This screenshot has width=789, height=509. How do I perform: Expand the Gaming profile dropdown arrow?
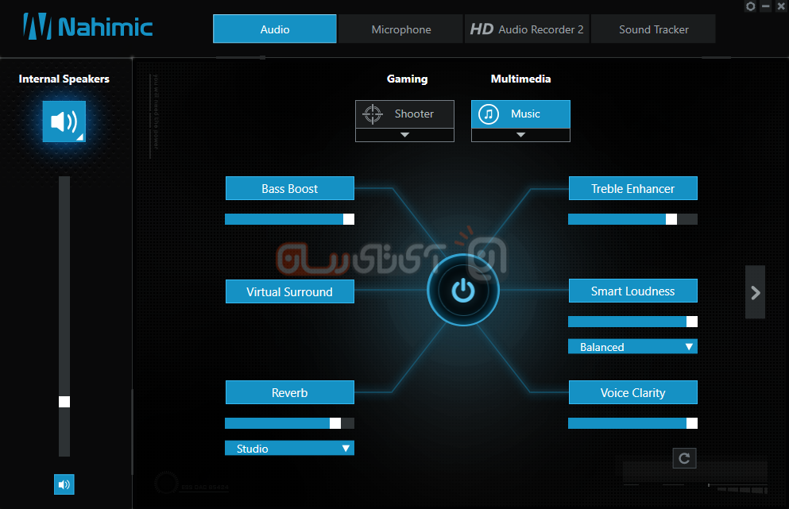pyautogui.click(x=404, y=135)
